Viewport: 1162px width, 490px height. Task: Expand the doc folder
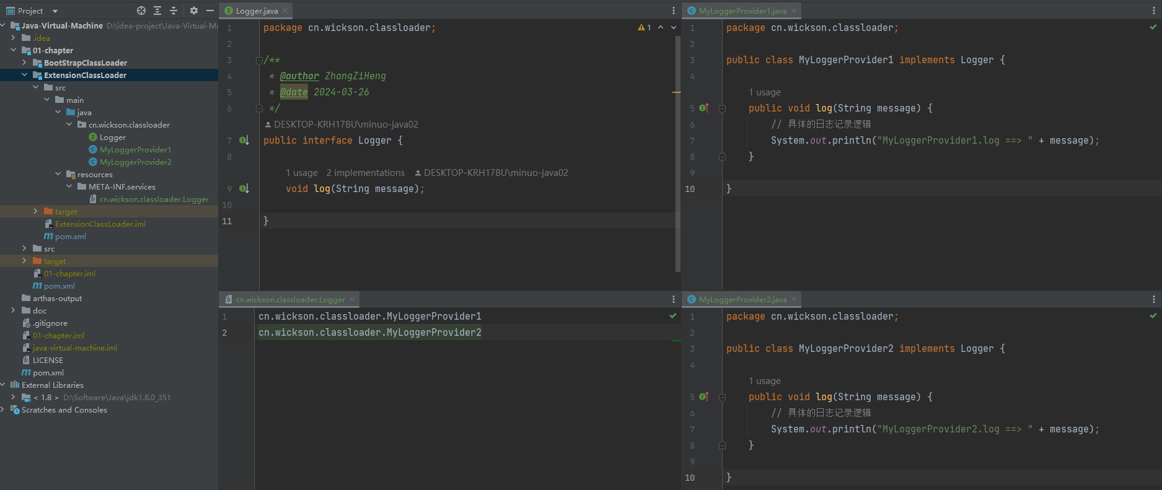[x=14, y=310]
